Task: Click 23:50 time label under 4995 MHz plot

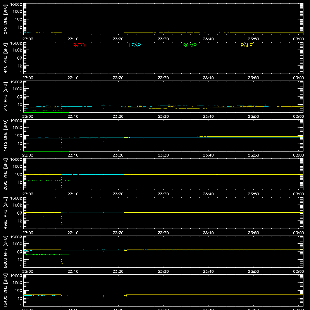Action: coord(253,233)
